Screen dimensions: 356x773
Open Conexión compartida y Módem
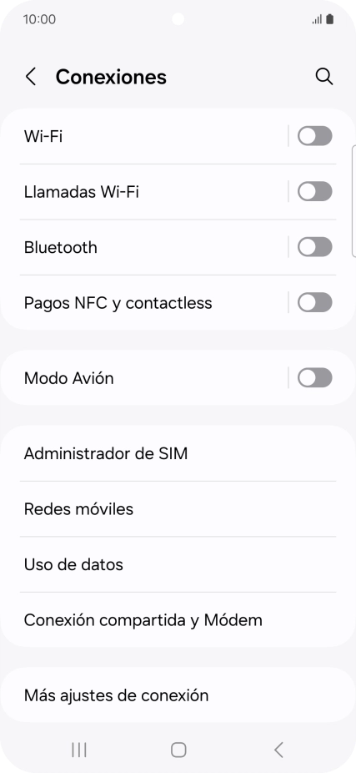point(178,619)
